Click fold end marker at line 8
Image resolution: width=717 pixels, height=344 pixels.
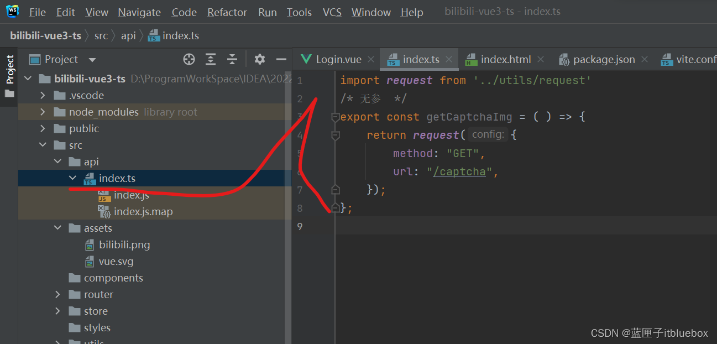(x=335, y=208)
